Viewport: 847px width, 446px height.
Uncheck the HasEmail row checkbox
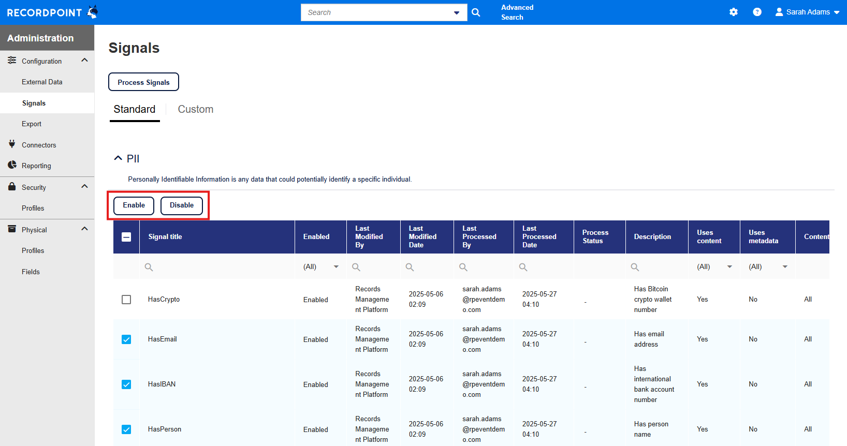[126, 339]
